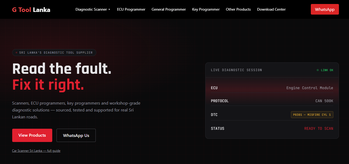Click the WhatsApp Us button
349x164 pixels.
[x=76, y=135]
